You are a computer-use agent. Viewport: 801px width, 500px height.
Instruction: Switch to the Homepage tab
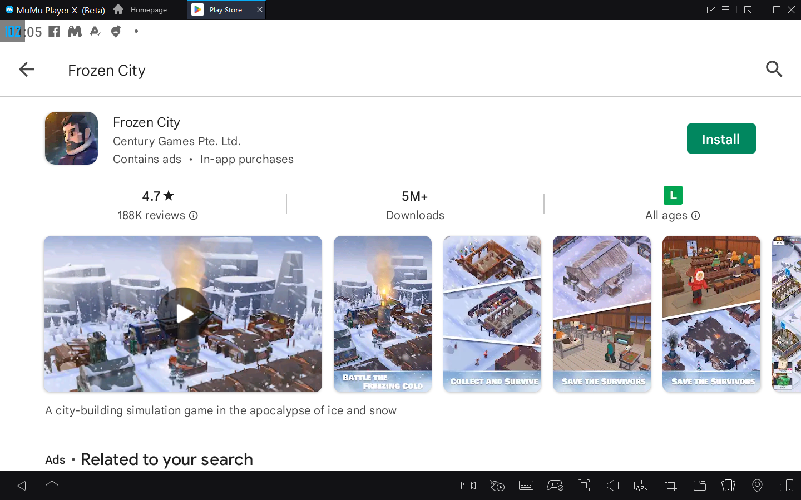pos(141,10)
